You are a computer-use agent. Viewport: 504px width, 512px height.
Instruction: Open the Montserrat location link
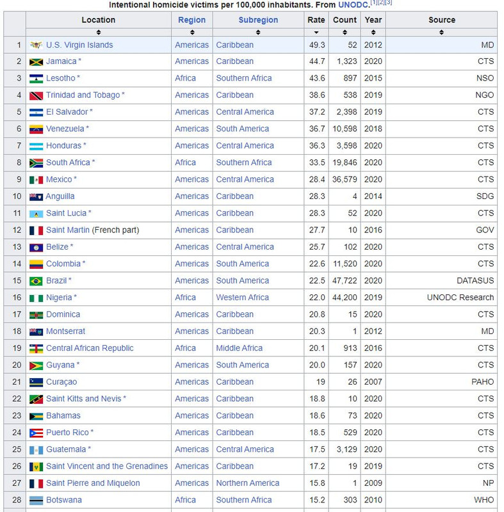(65, 332)
